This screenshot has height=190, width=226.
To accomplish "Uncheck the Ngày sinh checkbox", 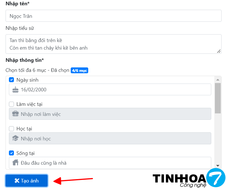I will click(x=11, y=80).
